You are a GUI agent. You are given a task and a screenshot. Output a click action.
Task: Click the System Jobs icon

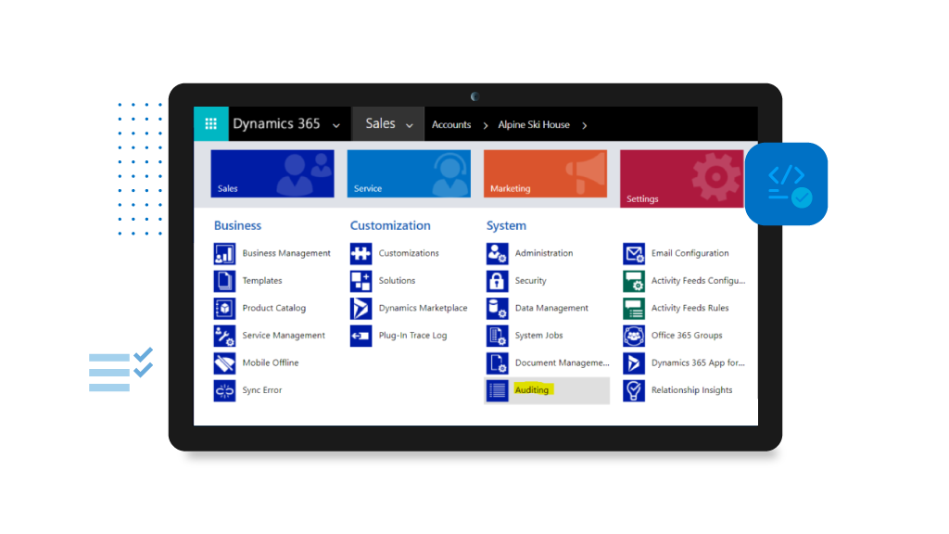click(x=498, y=336)
